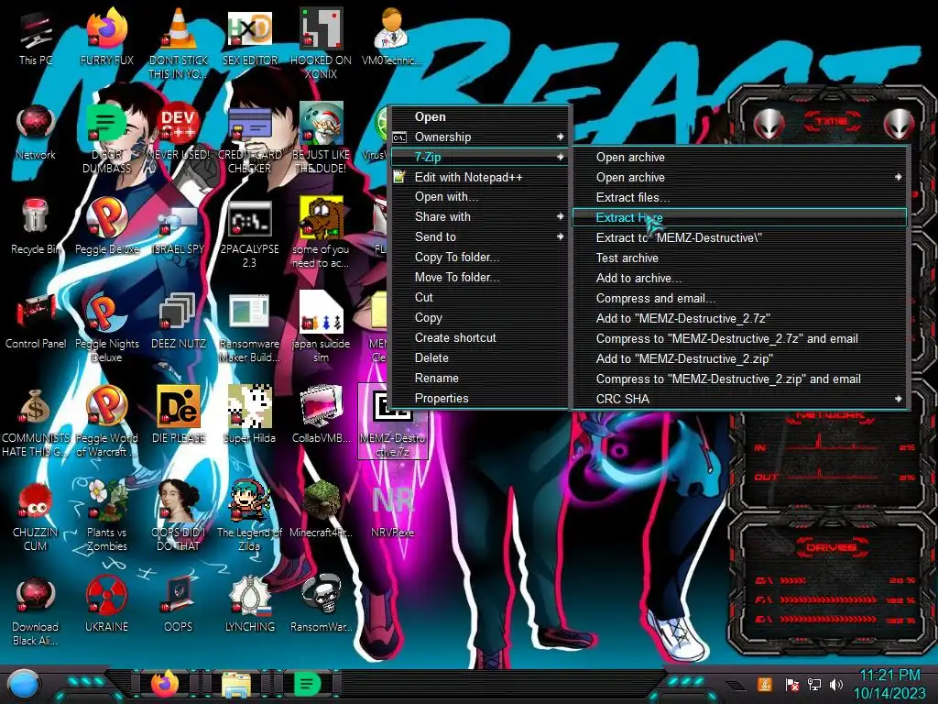Choose Create shortcut

click(x=480, y=337)
